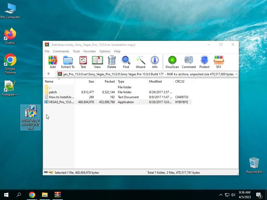Open Chrome from the taskbar
The width and height of the screenshot is (267, 200).
click(32, 195)
